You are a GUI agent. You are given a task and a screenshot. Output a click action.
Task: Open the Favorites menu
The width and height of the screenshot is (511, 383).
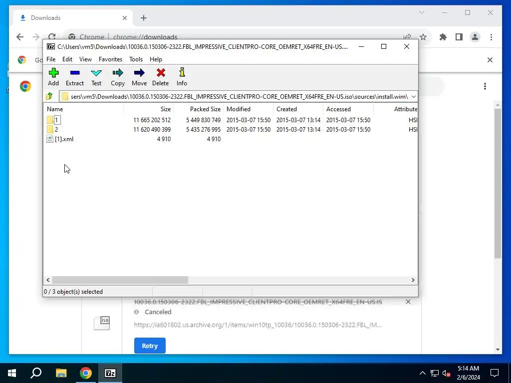click(110, 59)
